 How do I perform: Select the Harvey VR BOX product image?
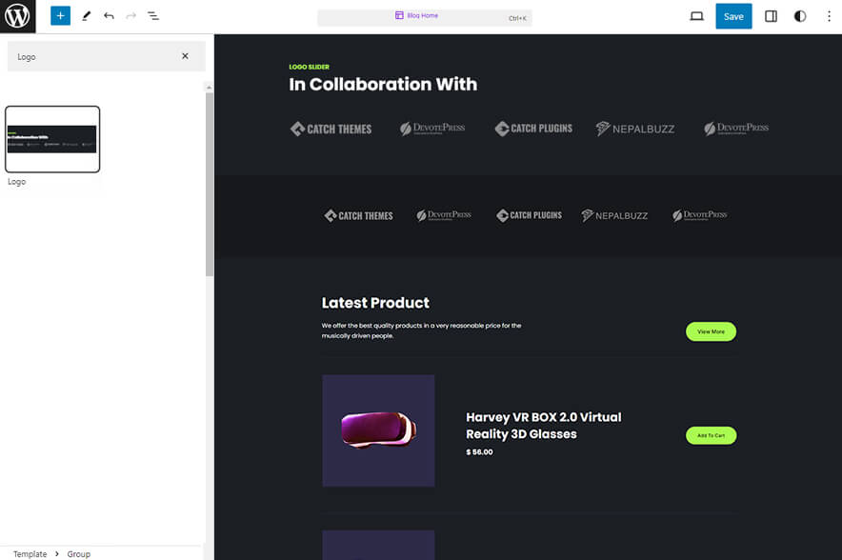pos(378,430)
